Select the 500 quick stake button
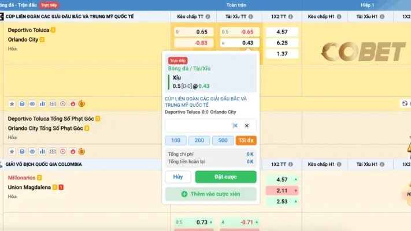This screenshot has height=231, width=411. click(x=223, y=140)
